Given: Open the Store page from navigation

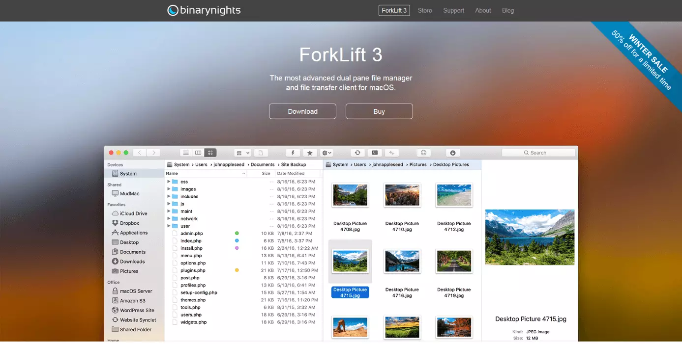Looking at the screenshot, I should (x=425, y=10).
